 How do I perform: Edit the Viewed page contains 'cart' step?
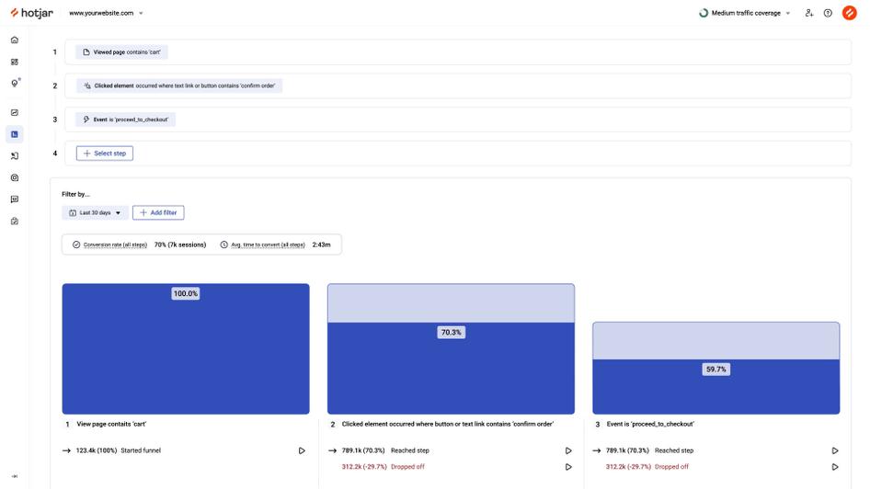[121, 52]
